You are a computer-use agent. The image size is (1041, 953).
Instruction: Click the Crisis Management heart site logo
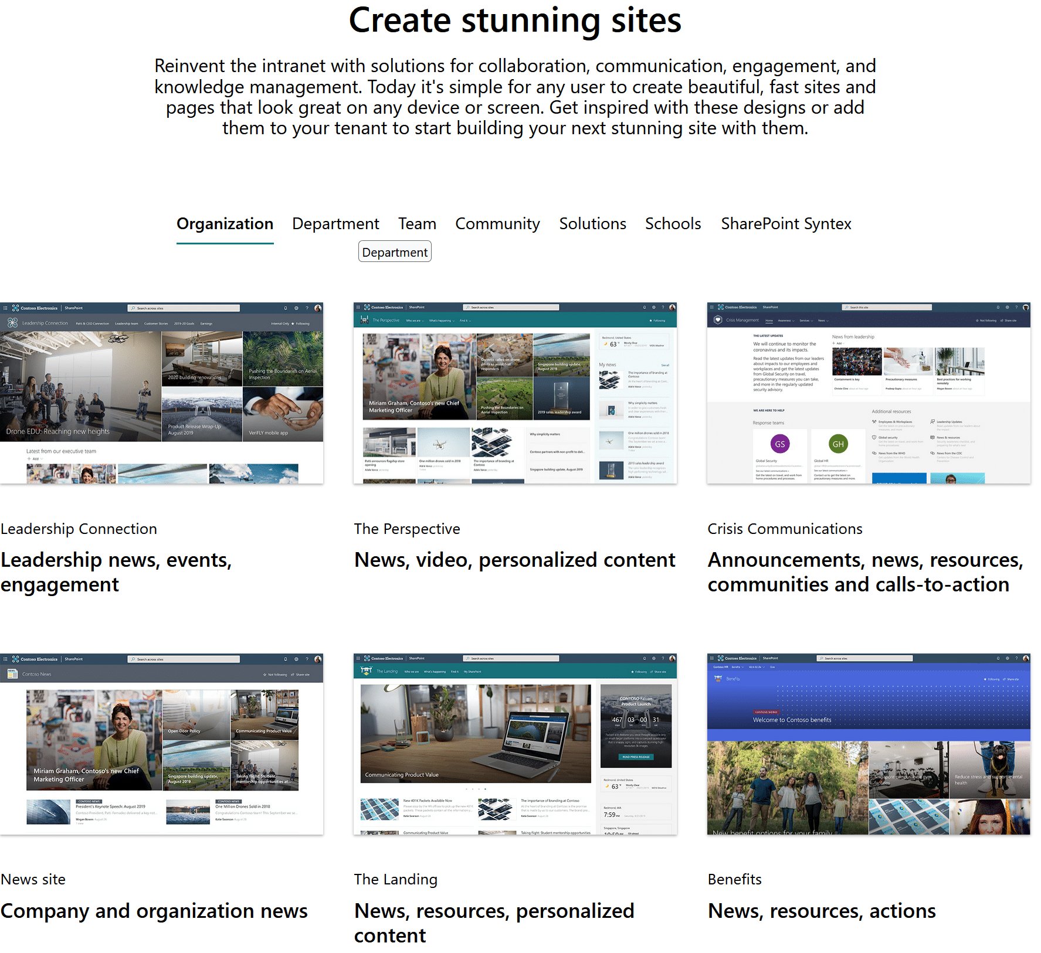coord(718,320)
